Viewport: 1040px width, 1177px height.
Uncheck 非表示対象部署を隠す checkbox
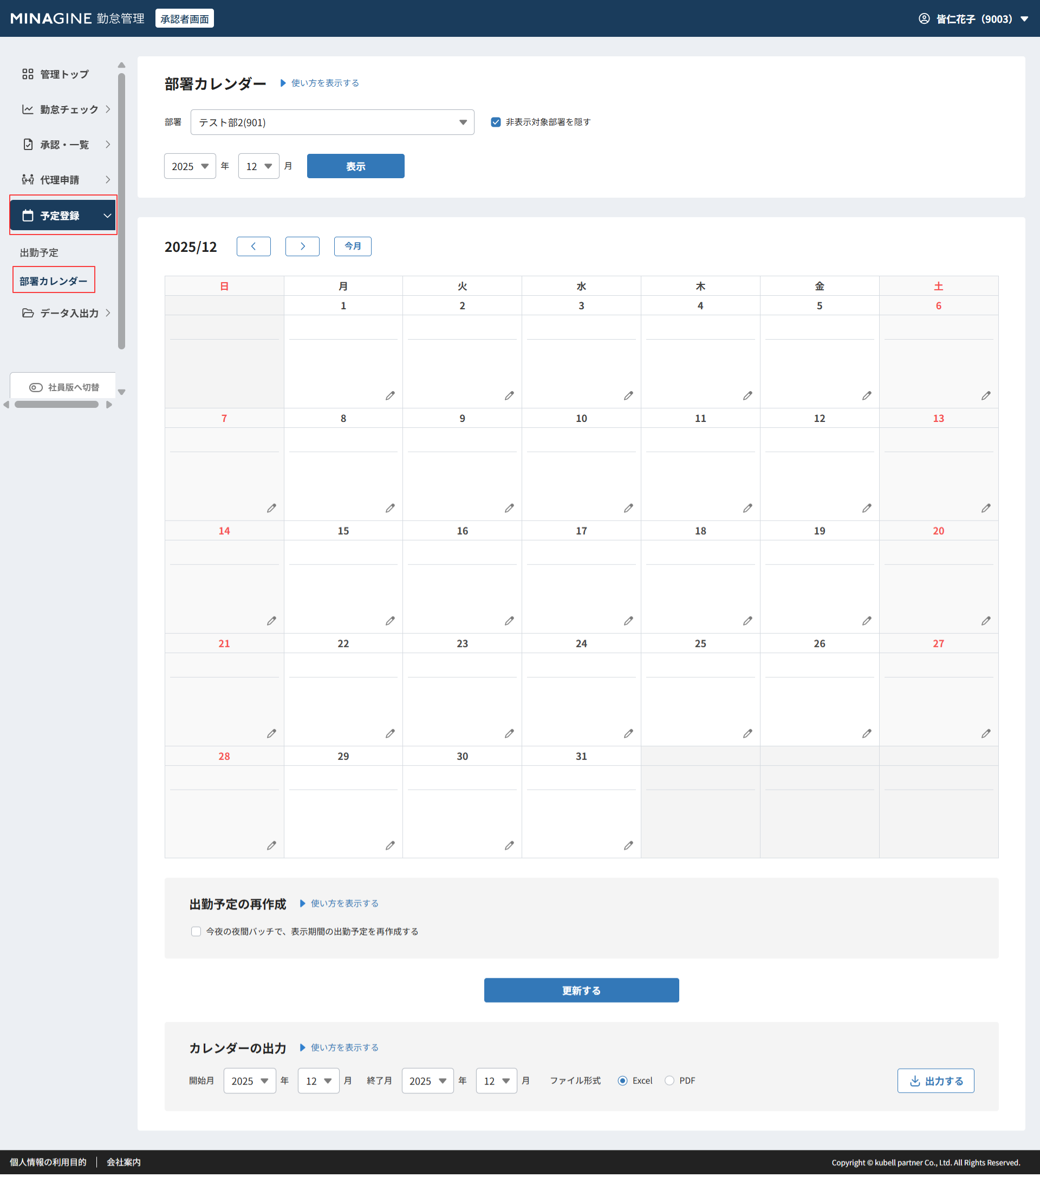tap(495, 122)
